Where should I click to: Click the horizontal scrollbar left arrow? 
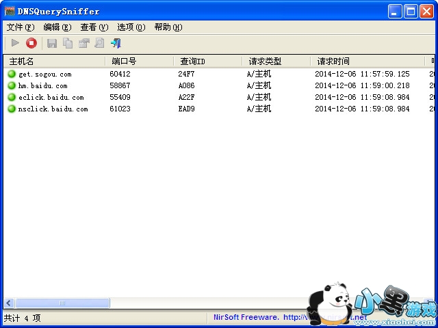(9, 303)
